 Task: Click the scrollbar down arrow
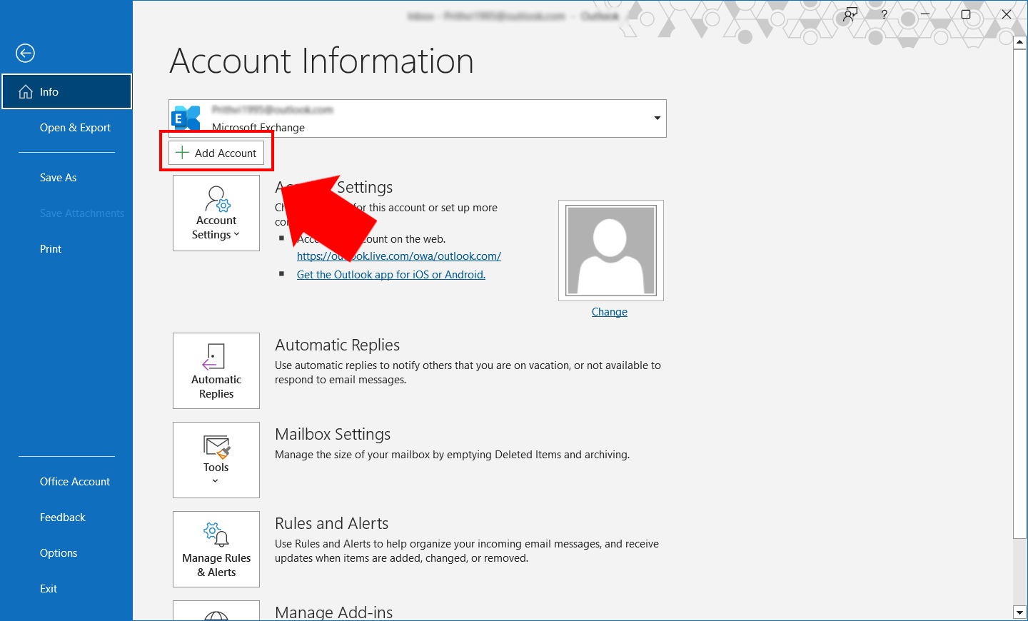[1020, 612]
